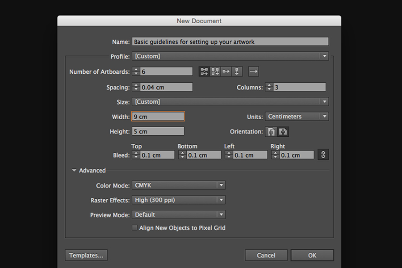Choose the Arrange by Column layout icon

pyautogui.click(x=236, y=71)
